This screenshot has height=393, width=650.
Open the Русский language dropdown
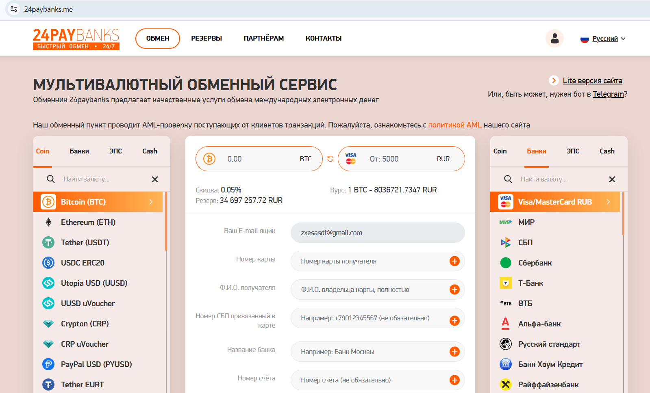[x=604, y=39]
